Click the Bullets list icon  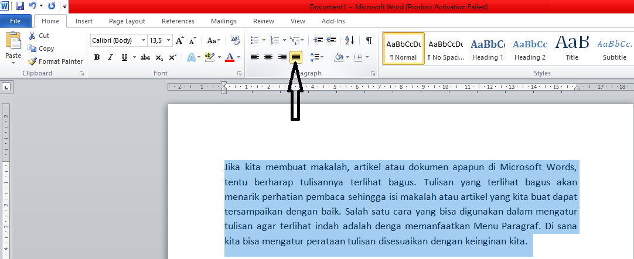255,40
